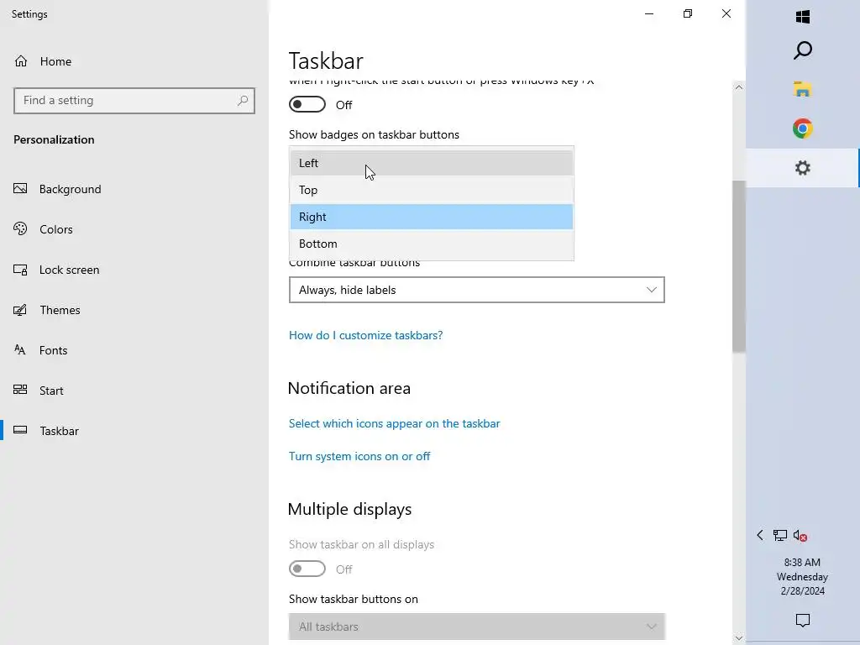Click the taskbar search magnifier icon

click(802, 50)
